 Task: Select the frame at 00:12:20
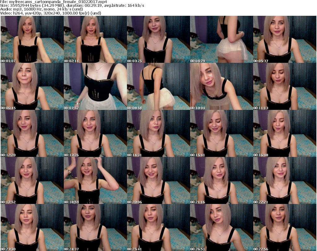point(32,134)
